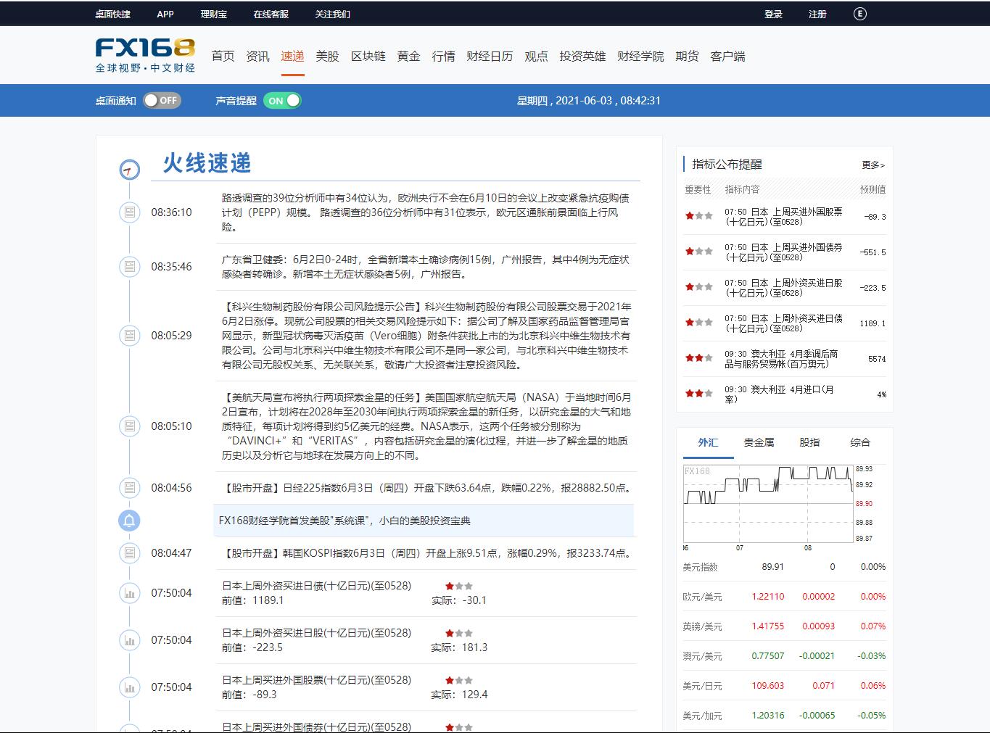Click the bell icon beside FX168财经学院 promo
The width and height of the screenshot is (990, 733).
click(x=129, y=521)
